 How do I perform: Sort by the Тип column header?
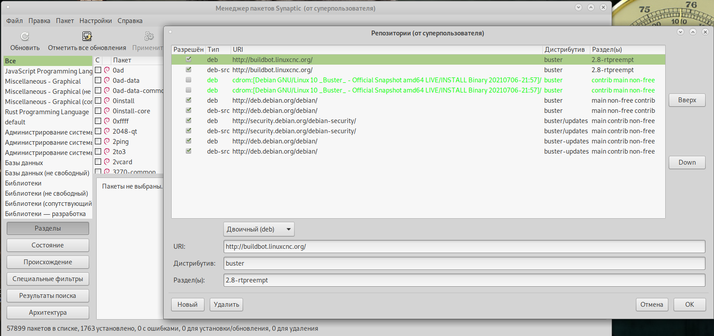[x=218, y=50]
